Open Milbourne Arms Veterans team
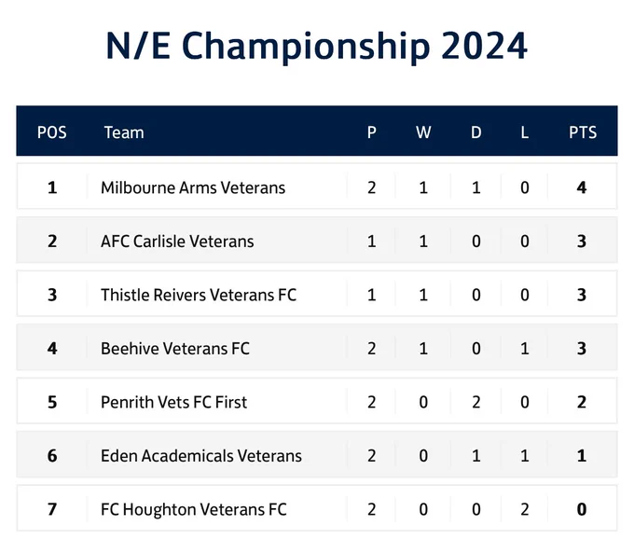 coord(193,187)
